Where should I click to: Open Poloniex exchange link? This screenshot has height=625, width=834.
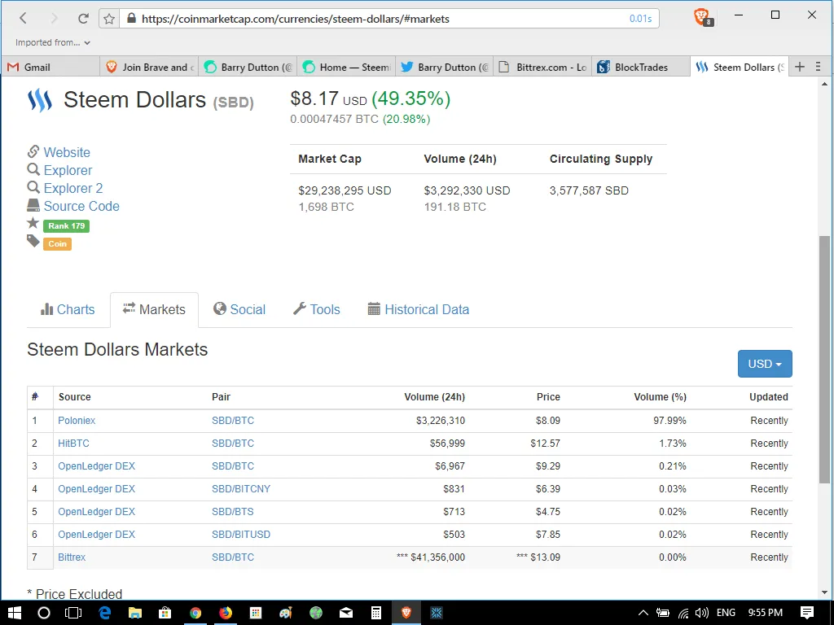click(77, 421)
